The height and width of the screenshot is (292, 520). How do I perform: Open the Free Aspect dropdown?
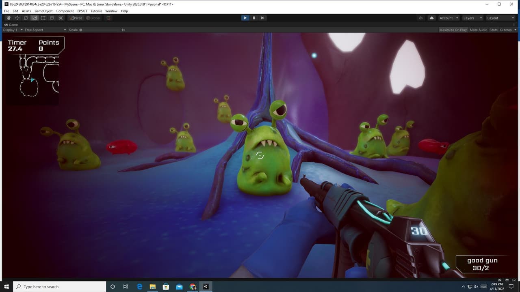45,30
